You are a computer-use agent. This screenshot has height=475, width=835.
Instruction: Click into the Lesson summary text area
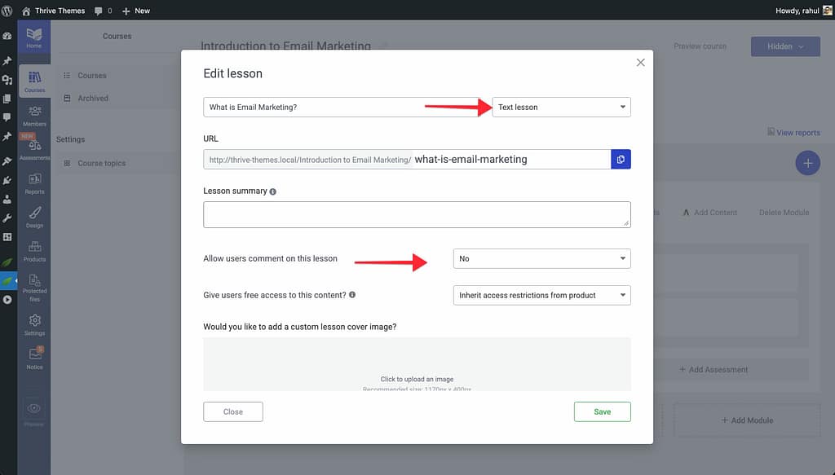coord(417,214)
